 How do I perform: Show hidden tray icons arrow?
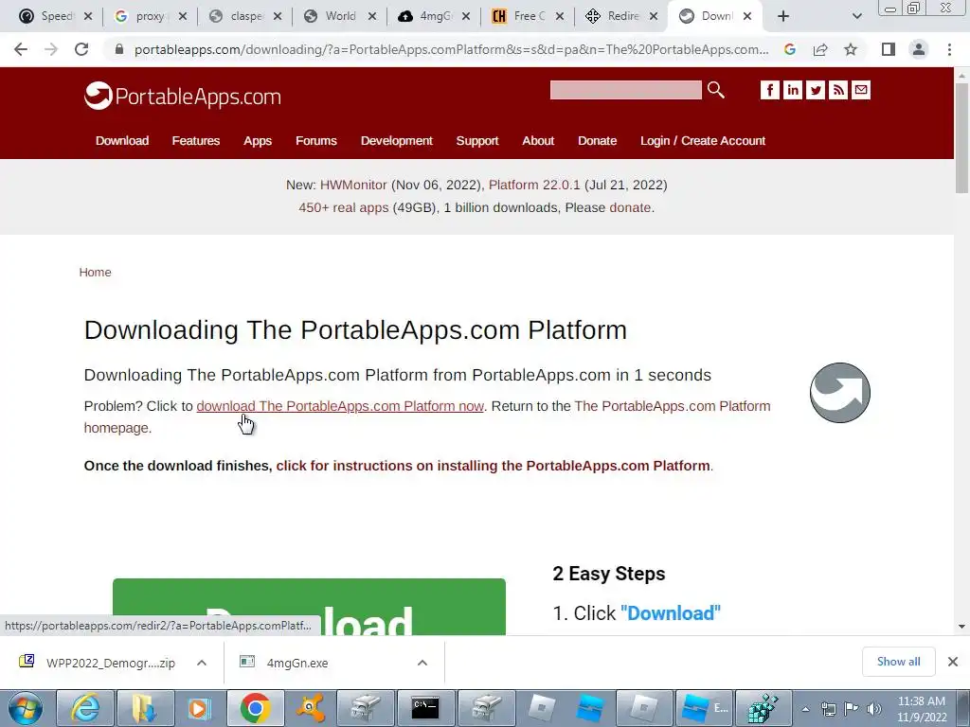pos(805,709)
